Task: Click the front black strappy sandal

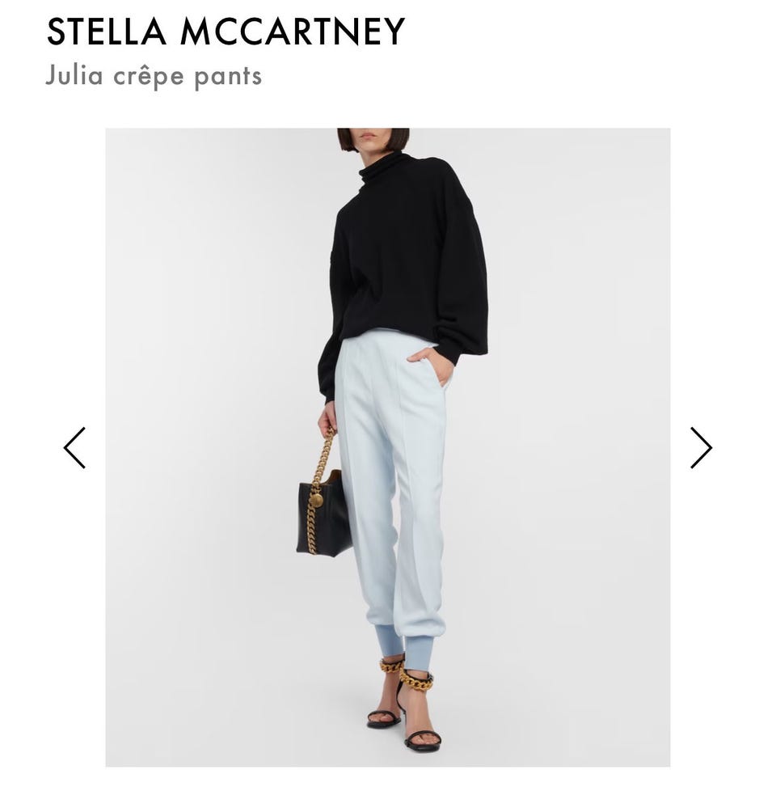Action: point(421,717)
